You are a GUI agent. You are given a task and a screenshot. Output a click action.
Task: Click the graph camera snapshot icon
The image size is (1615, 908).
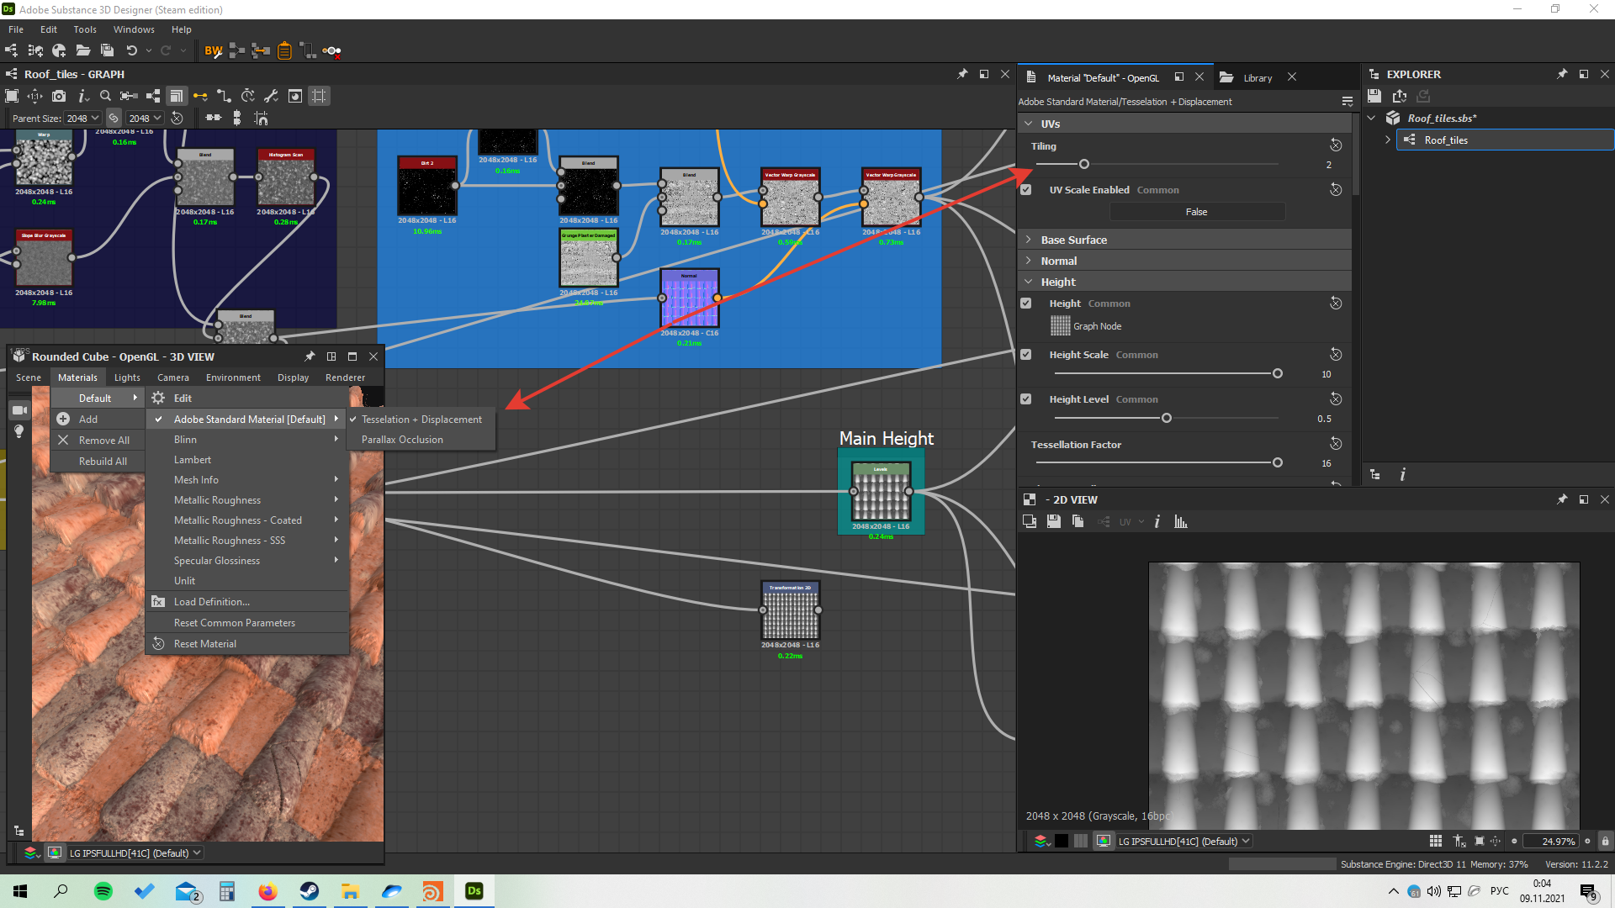point(59,96)
